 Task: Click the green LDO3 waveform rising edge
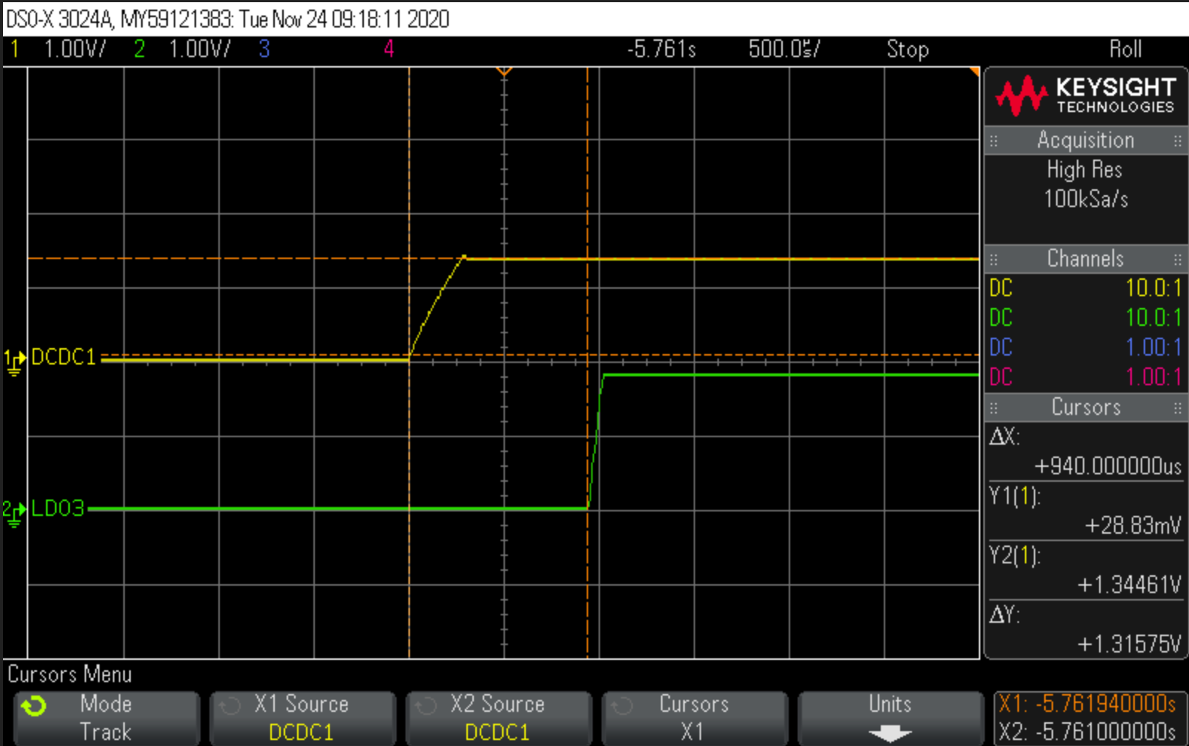coord(596,442)
